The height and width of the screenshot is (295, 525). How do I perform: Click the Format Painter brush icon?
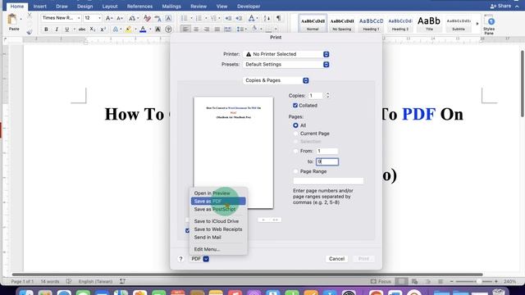[x=30, y=32]
